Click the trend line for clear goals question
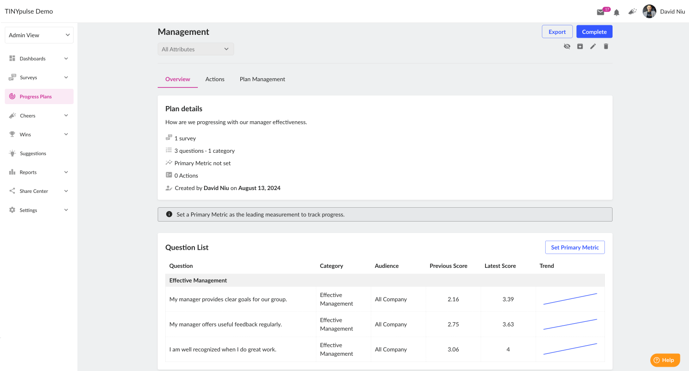Screen dimensions: 689x371 point(570,299)
